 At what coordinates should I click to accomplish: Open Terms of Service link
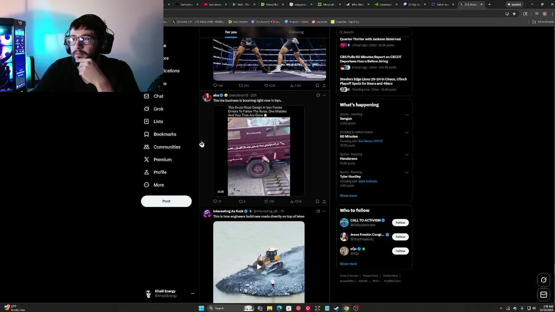[x=349, y=276]
